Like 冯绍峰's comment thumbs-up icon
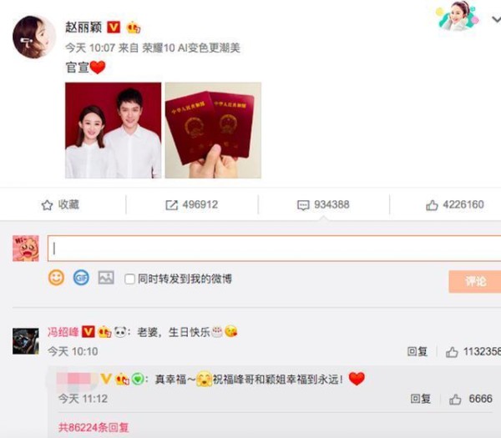Image resolution: width=501 pixels, height=438 pixels. (x=452, y=352)
